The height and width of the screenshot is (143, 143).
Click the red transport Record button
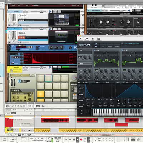pyautogui.click(x=81, y=139)
